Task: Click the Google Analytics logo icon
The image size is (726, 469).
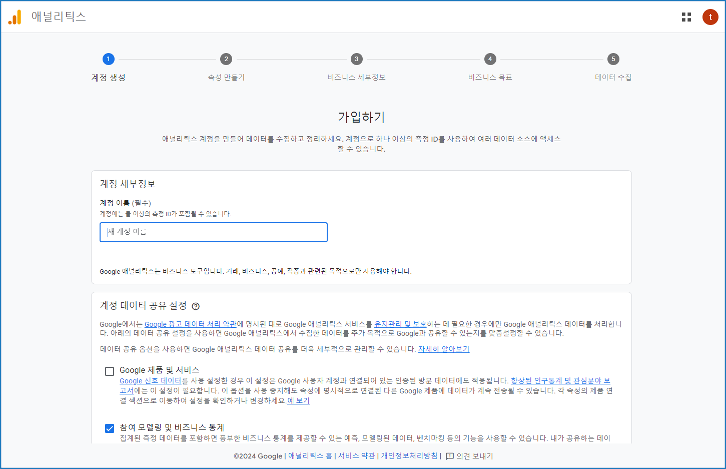Action: click(15, 17)
